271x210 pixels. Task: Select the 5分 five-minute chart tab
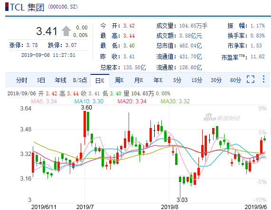coord(178,80)
